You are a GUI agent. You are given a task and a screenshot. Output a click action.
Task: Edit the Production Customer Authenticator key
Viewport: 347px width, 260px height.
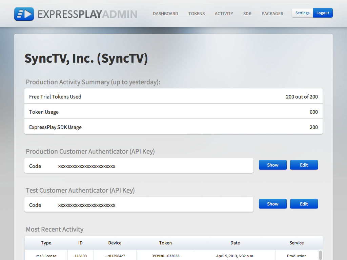pyautogui.click(x=304, y=165)
